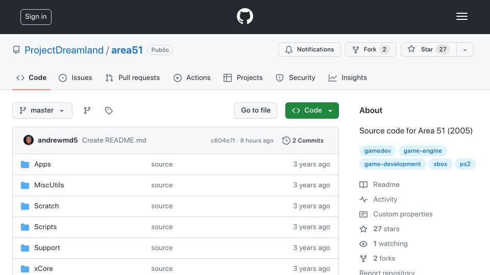View the 2 Commits history
Viewport: 490px width, 275px height.
click(x=303, y=141)
